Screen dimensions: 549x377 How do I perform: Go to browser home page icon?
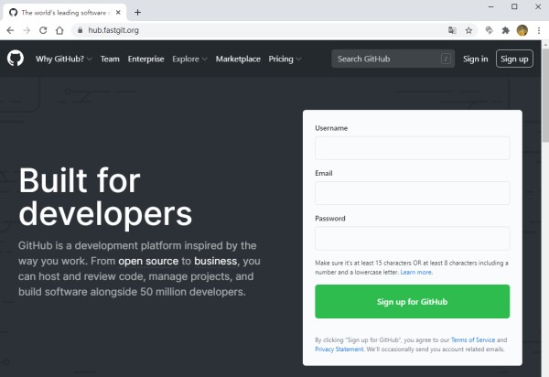click(x=59, y=30)
